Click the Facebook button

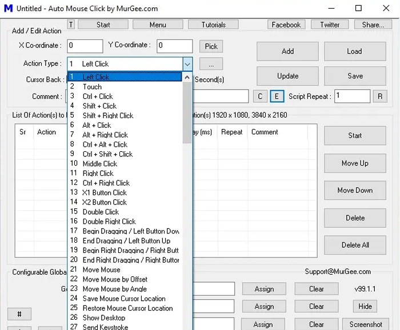[x=286, y=25]
